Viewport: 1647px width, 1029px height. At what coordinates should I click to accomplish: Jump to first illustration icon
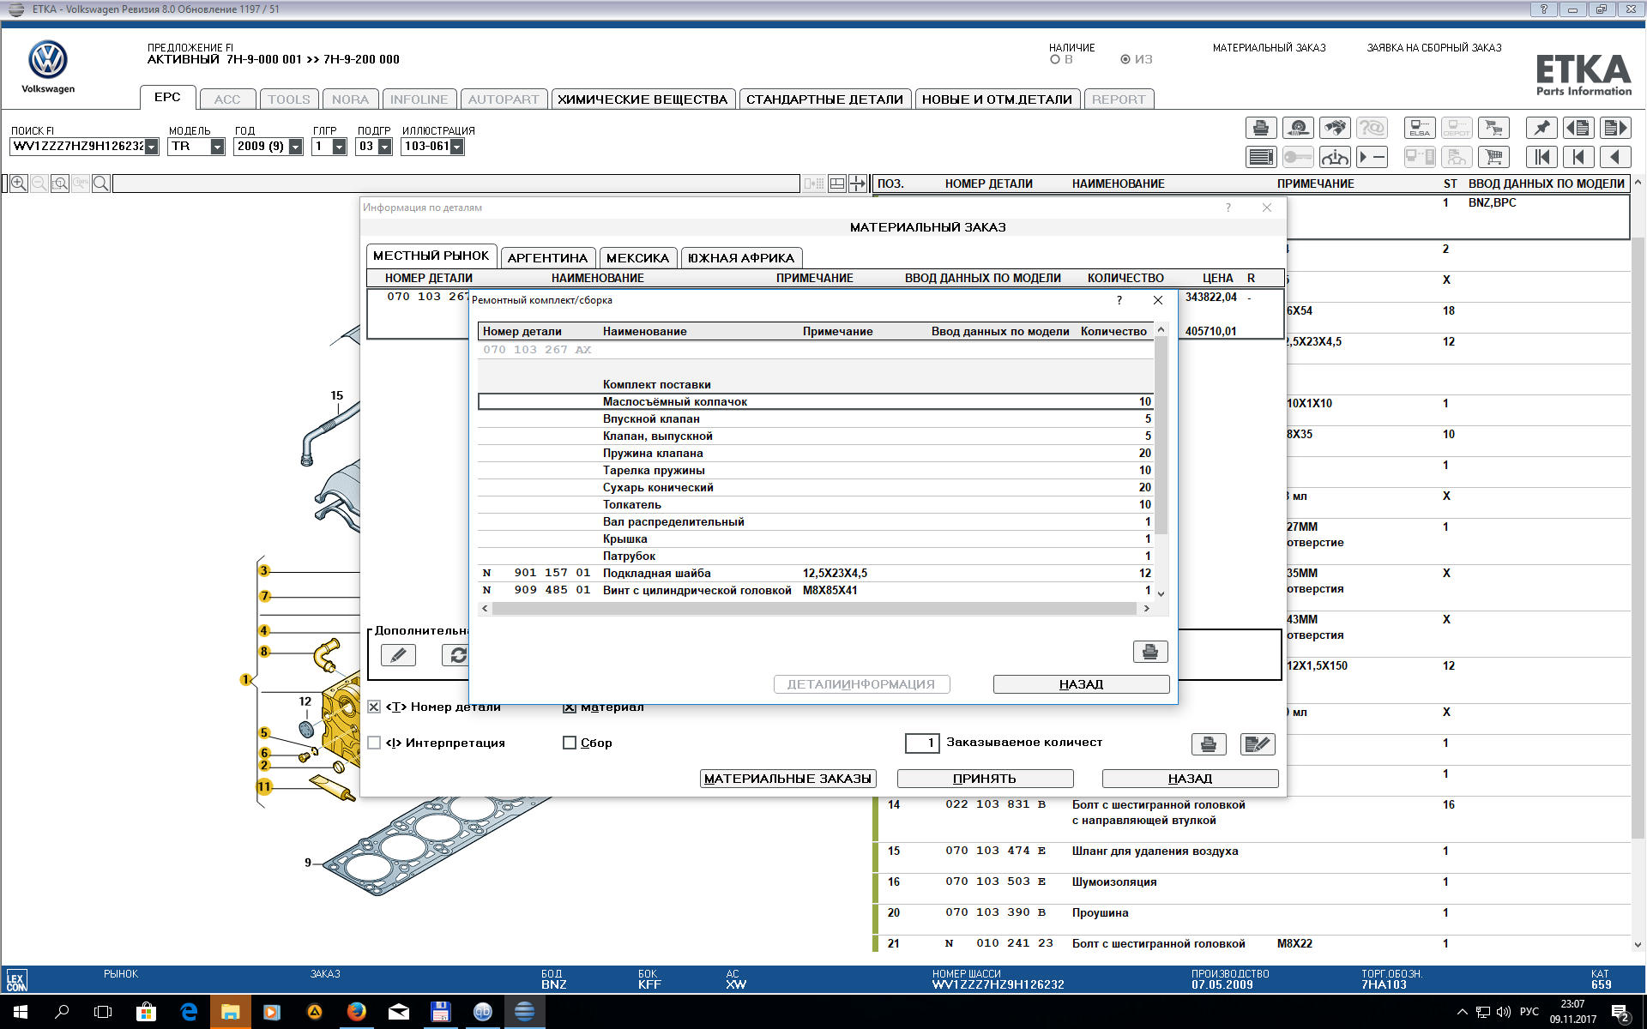[1541, 157]
